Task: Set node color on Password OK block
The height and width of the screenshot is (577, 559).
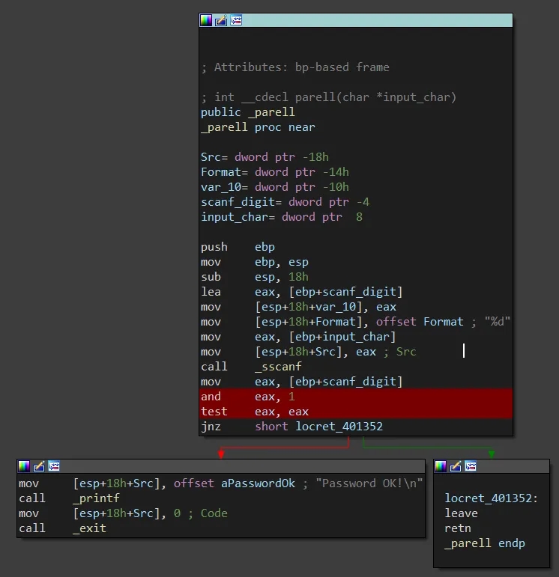Action: click(x=24, y=466)
